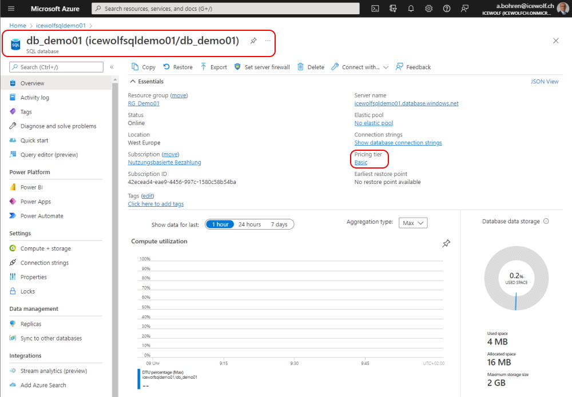Image resolution: width=572 pixels, height=397 pixels.
Task: Pin the Compute utilization chart
Action: pyautogui.click(x=446, y=243)
